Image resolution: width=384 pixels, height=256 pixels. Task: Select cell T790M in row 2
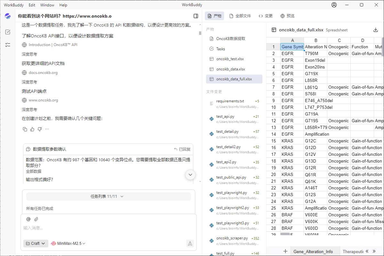coord(316,53)
